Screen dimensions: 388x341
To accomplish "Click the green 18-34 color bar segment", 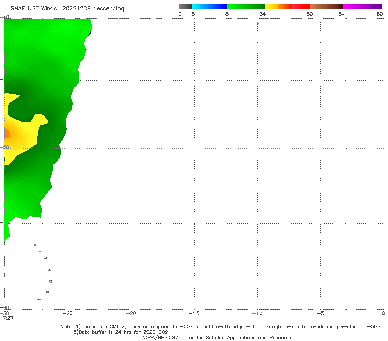I will [x=245, y=6].
